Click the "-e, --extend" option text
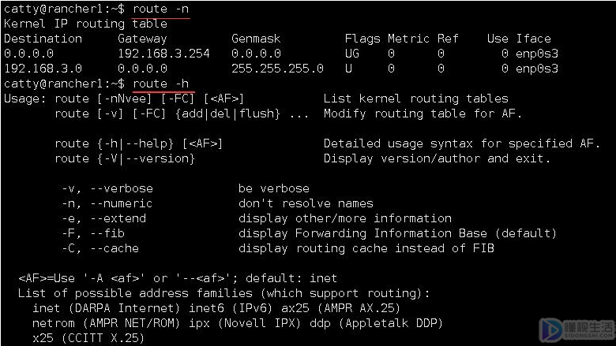616x346 pixels. point(103,218)
